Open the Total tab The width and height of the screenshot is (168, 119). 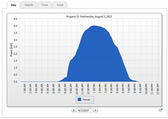60,5
